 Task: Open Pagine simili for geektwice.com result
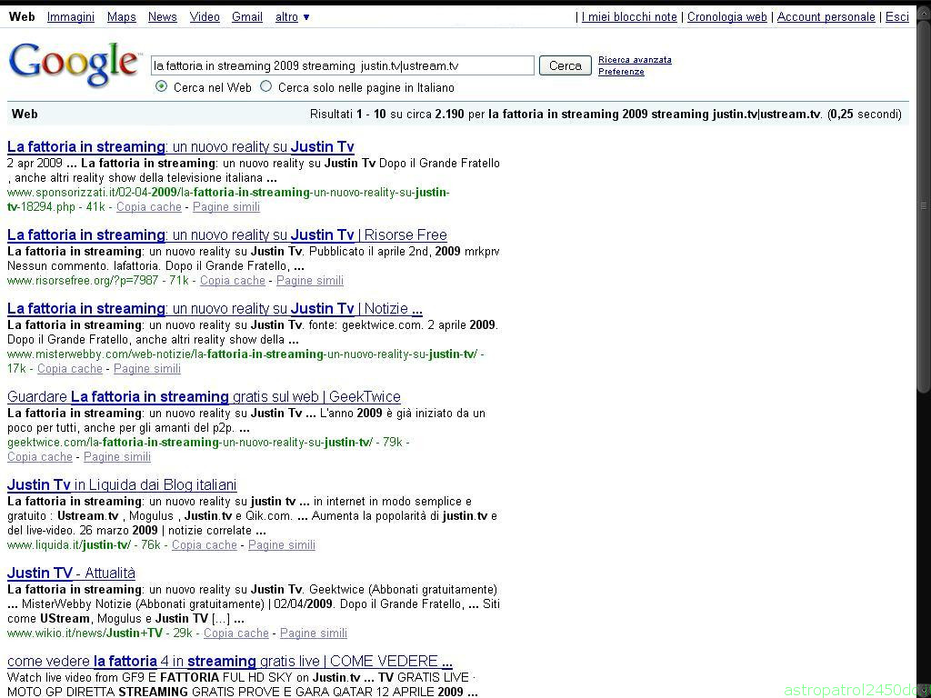(x=117, y=457)
